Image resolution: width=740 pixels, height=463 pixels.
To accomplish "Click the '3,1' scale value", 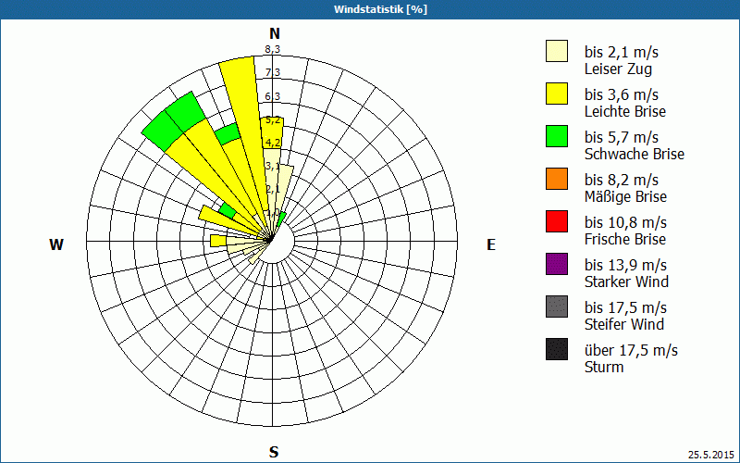I will point(273,167).
